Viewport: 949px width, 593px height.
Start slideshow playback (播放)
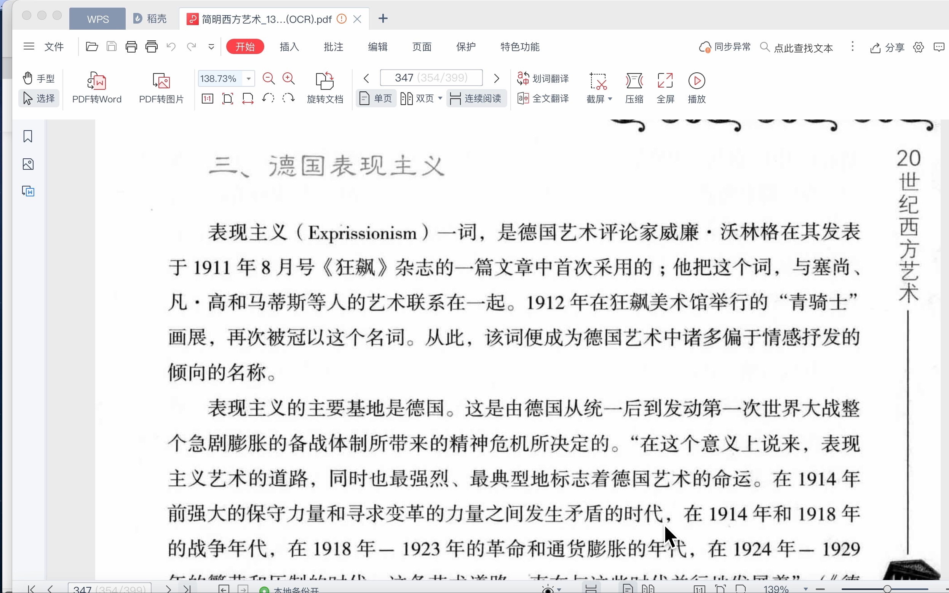tap(697, 88)
